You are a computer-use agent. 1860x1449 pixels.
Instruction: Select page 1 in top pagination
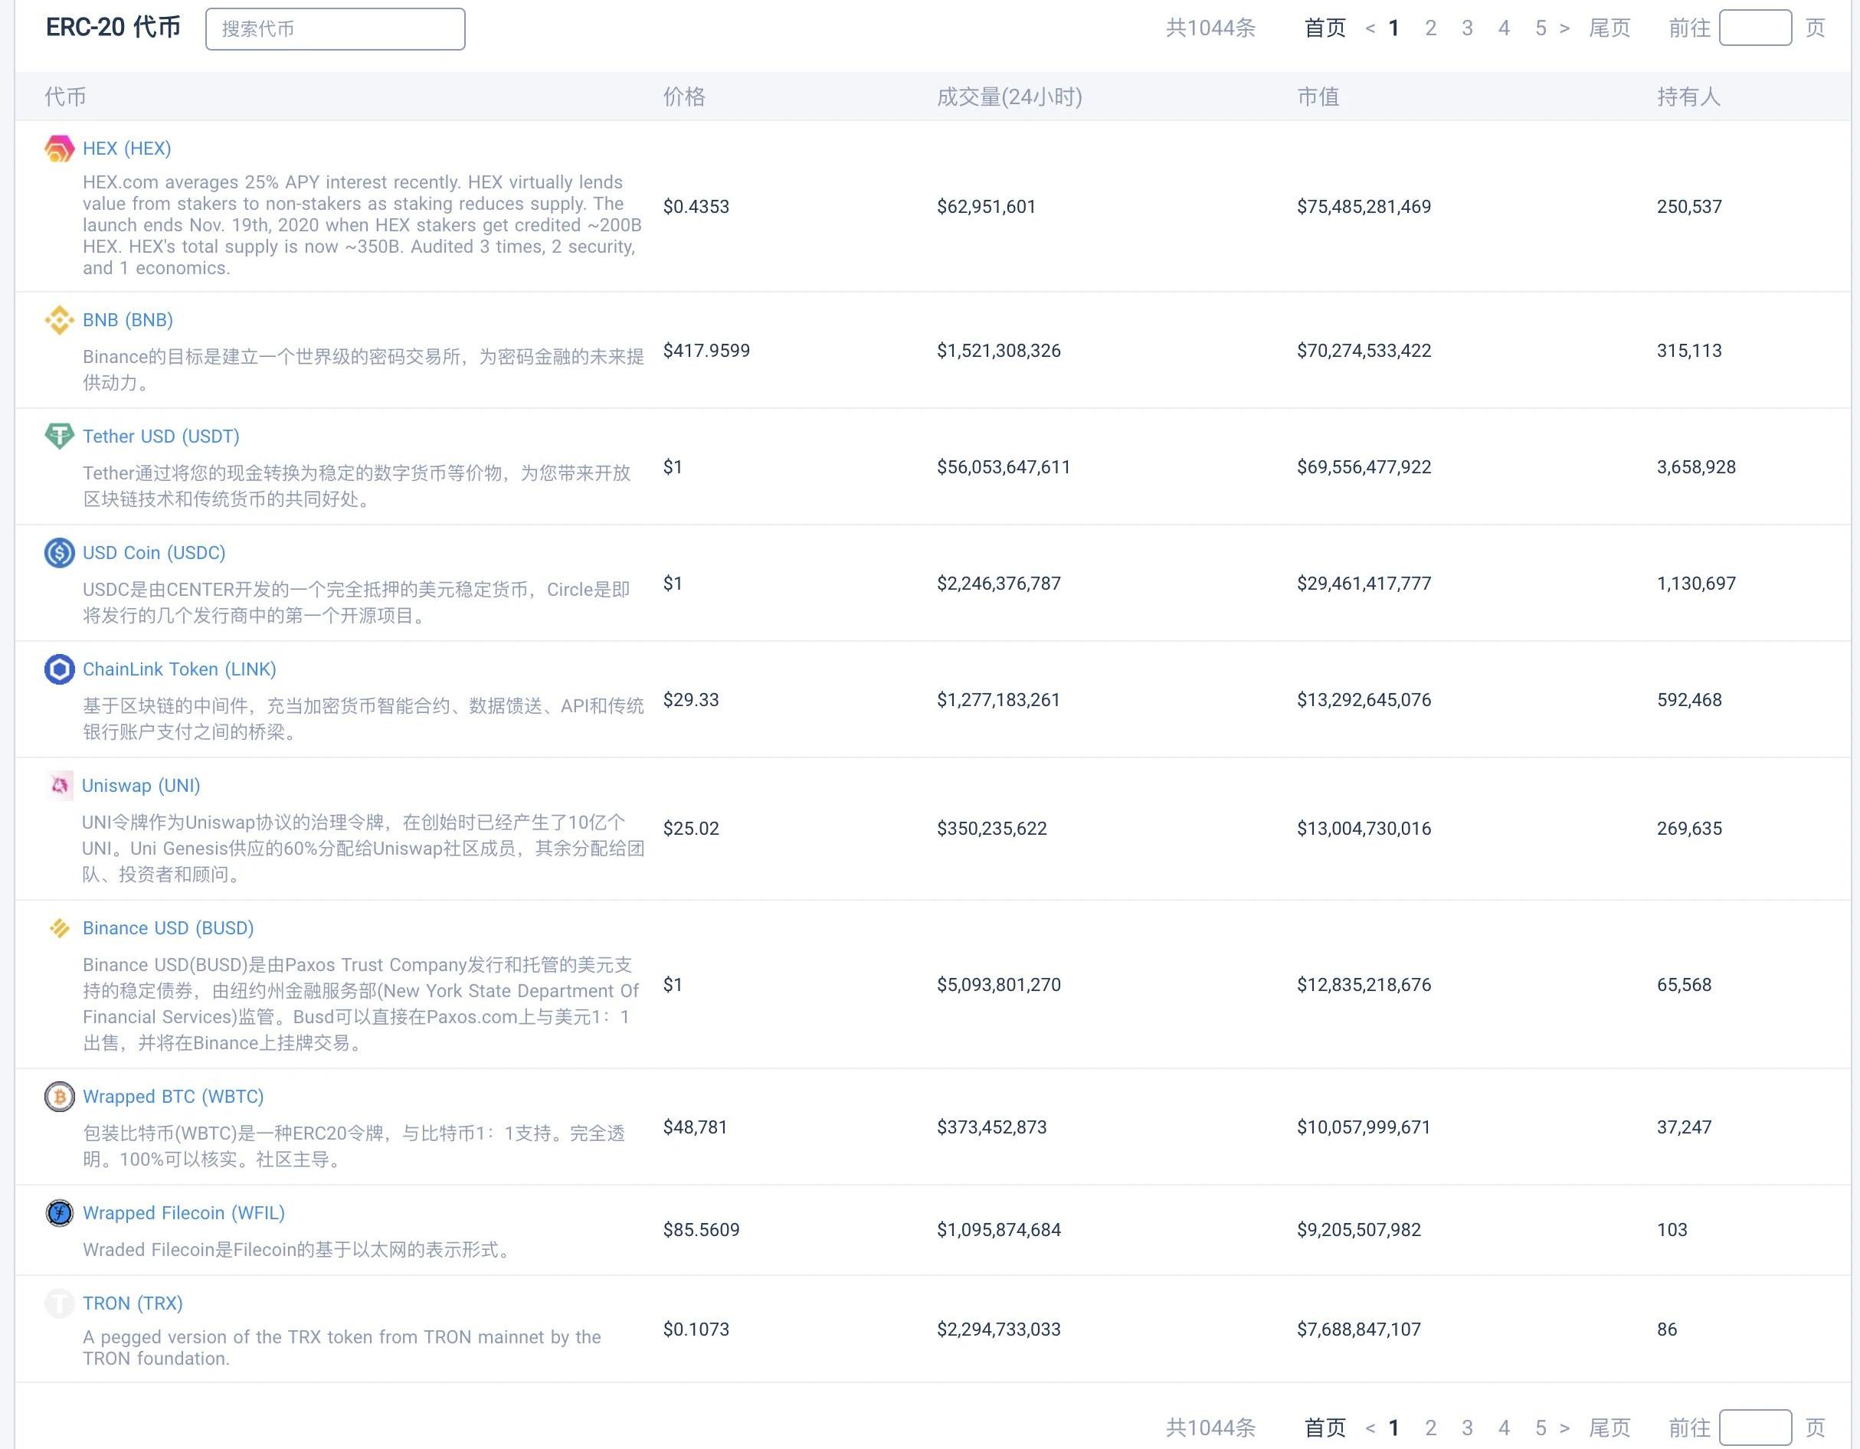pyautogui.click(x=1394, y=28)
